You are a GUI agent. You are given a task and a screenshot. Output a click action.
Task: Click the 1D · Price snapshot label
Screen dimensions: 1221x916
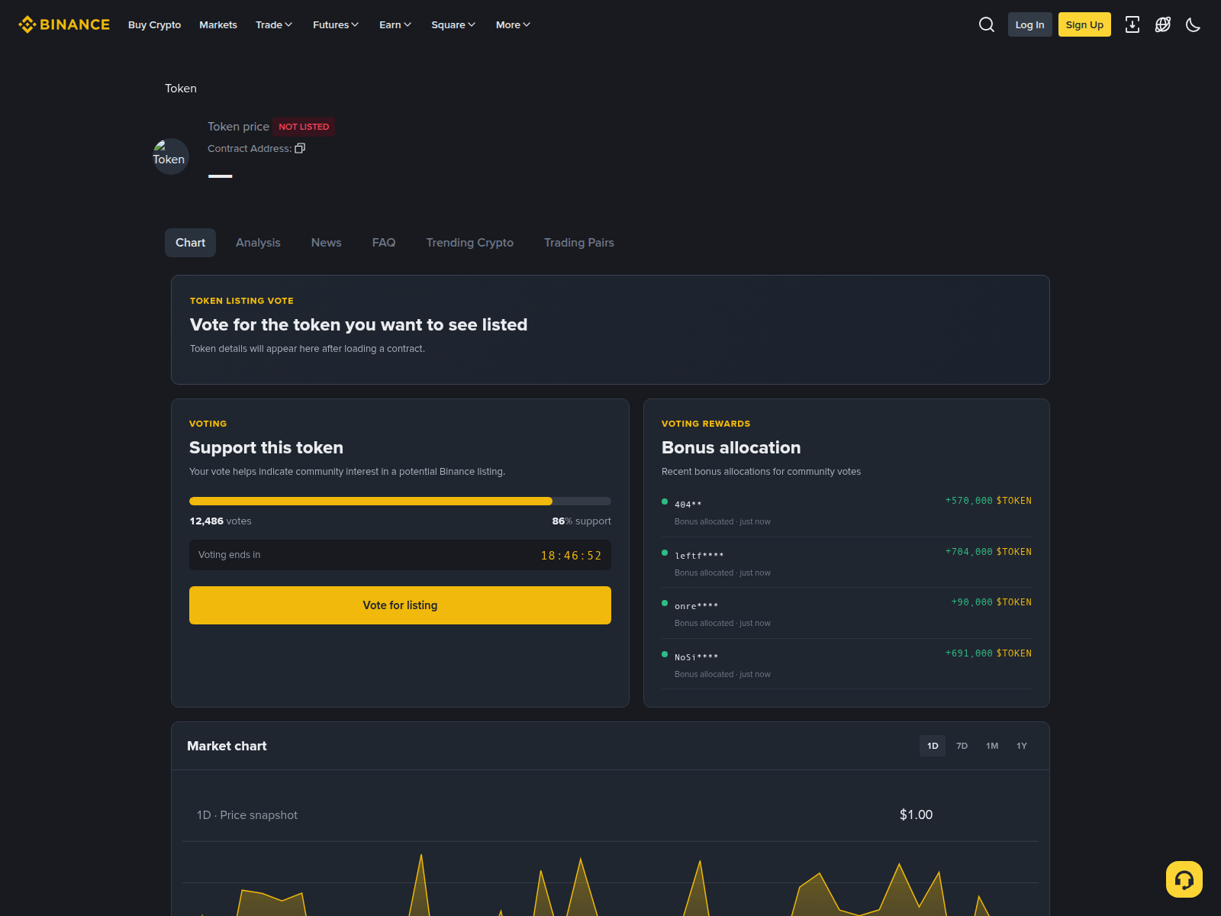pos(247,815)
